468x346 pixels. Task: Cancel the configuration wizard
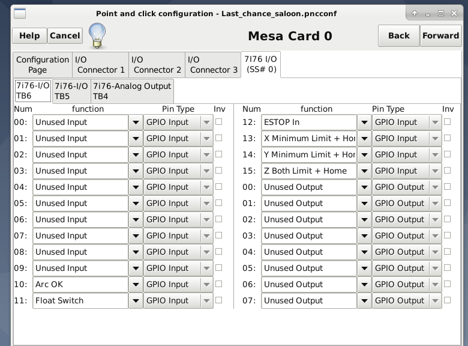[65, 35]
